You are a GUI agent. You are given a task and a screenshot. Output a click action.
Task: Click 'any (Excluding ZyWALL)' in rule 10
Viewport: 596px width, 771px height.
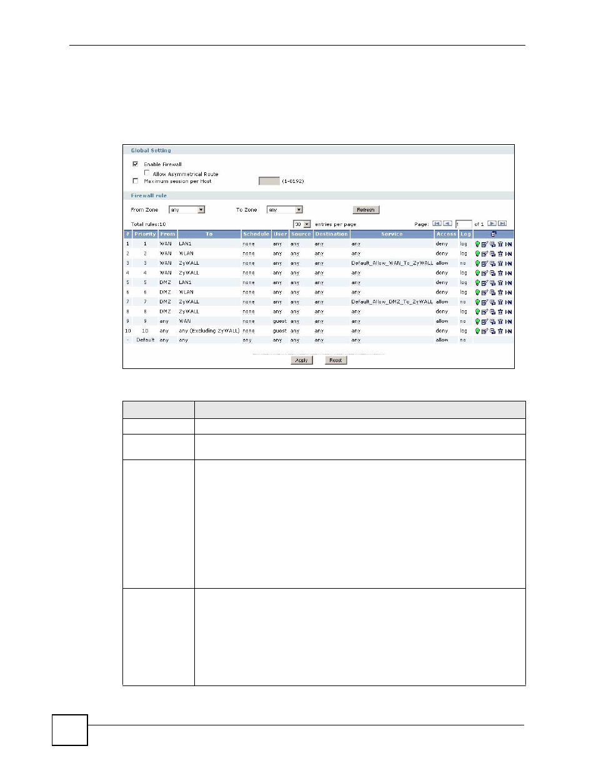[209, 331]
